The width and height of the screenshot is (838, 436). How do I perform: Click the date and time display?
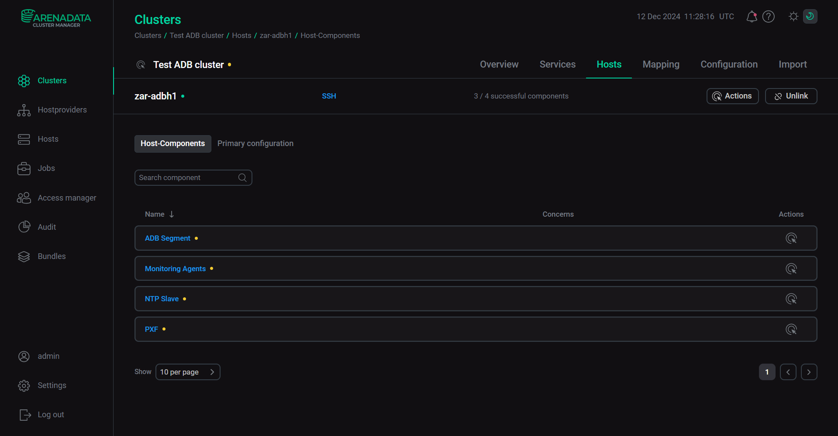tap(685, 17)
